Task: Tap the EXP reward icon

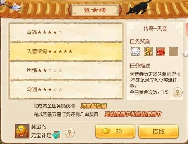Action: click(x=148, y=52)
